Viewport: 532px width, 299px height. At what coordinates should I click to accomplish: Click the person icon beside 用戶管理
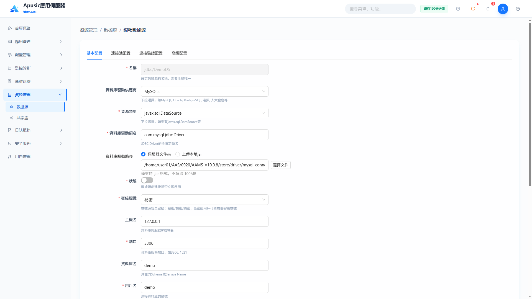point(10,157)
